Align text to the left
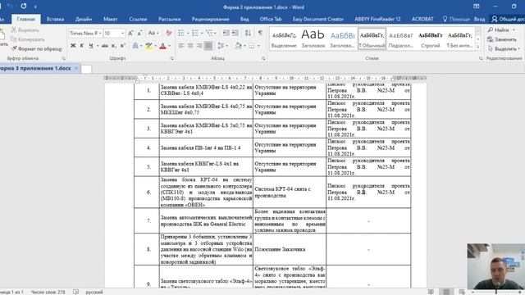The image size is (525, 295). tap(181, 46)
